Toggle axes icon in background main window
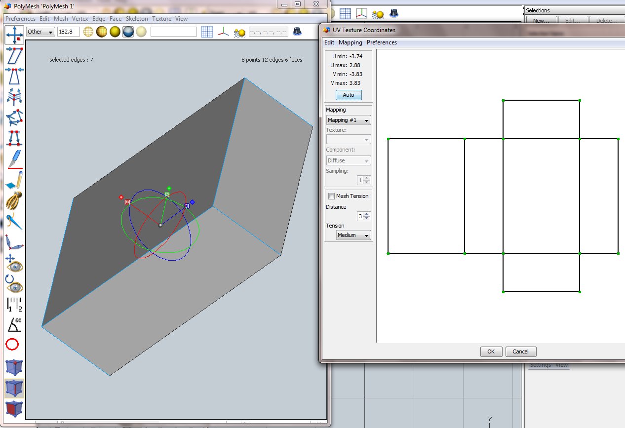Screen dimensions: 625x428 pyautogui.click(x=362, y=14)
